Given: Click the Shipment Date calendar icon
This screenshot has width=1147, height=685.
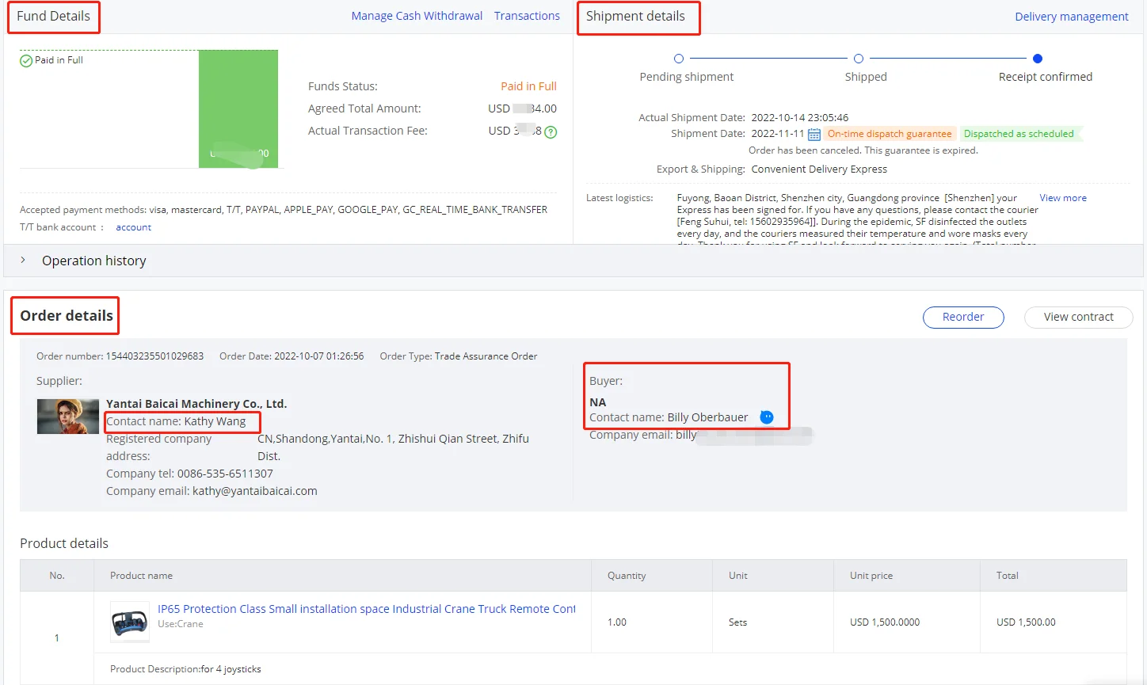Looking at the screenshot, I should [814, 135].
